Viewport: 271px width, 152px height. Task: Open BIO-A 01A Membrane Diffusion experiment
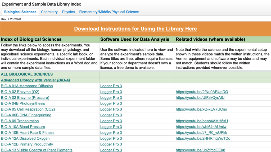[x=27, y=86]
